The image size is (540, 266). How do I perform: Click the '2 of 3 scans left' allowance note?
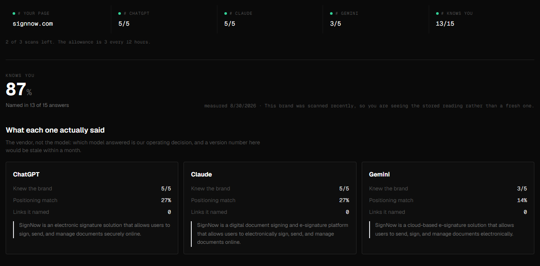click(78, 42)
